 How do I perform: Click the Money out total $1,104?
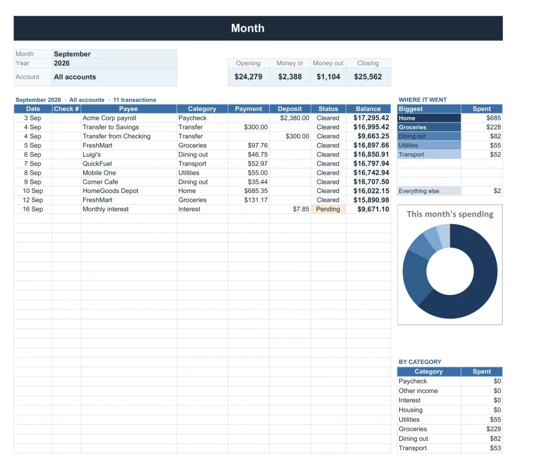[328, 77]
